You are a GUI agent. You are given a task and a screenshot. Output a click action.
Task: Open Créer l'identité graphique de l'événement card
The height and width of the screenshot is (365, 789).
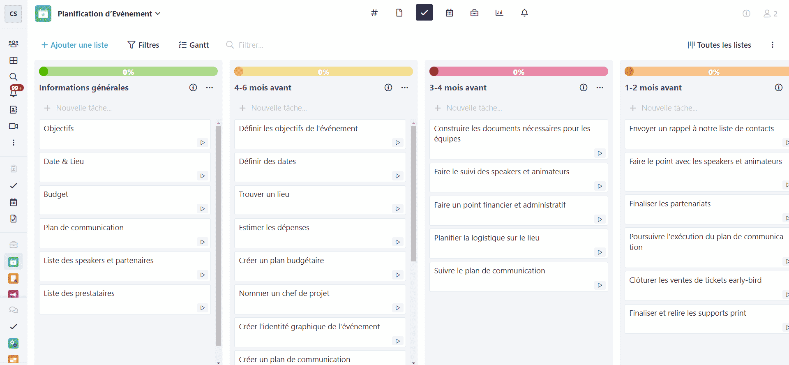320,332
